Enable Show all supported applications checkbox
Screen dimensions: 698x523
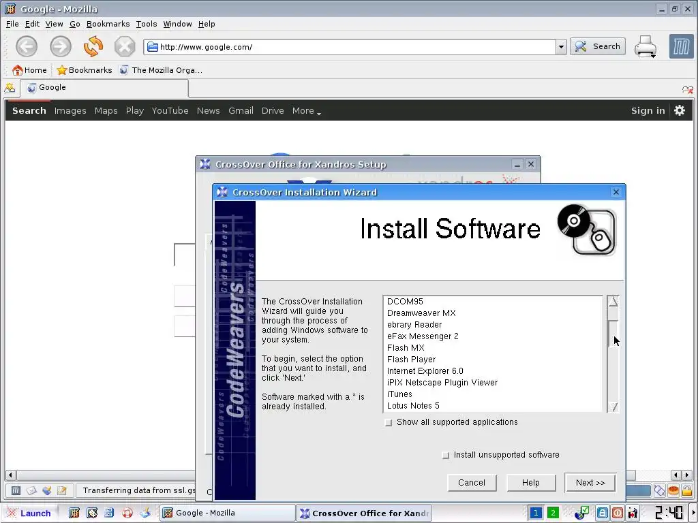point(389,422)
